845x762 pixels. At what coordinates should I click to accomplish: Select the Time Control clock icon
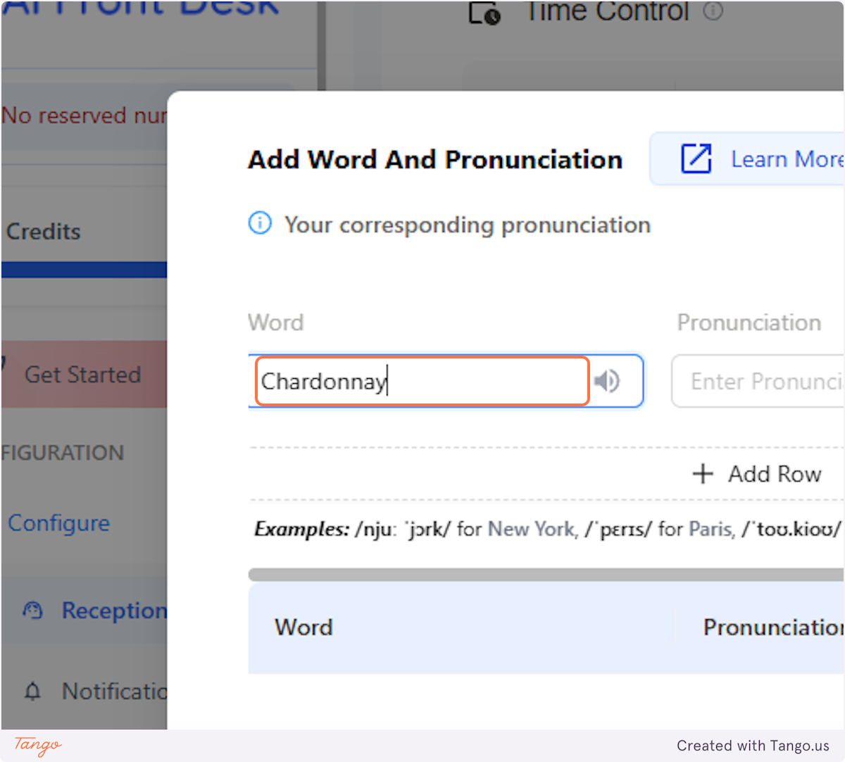coord(482,13)
